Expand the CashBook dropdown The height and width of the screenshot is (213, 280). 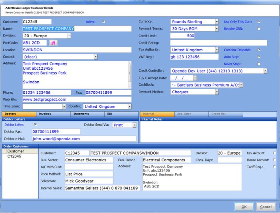(x=241, y=85)
